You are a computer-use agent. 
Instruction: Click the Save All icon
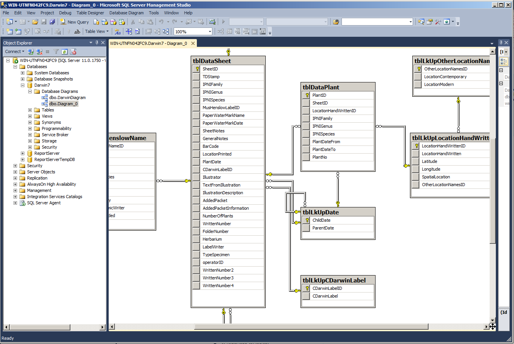52,22
